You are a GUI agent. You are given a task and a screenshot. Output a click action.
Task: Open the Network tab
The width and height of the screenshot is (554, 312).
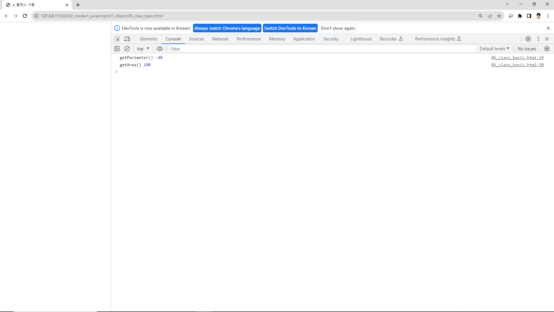click(220, 39)
